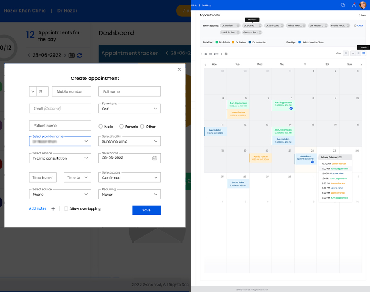Remove the Dr. Ashish filter chip via its X
The image size is (370, 292).
pyautogui.click(x=238, y=25)
